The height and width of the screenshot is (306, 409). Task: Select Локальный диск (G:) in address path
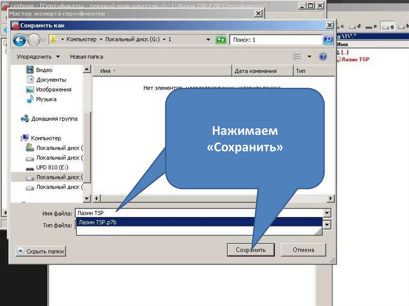(x=132, y=39)
